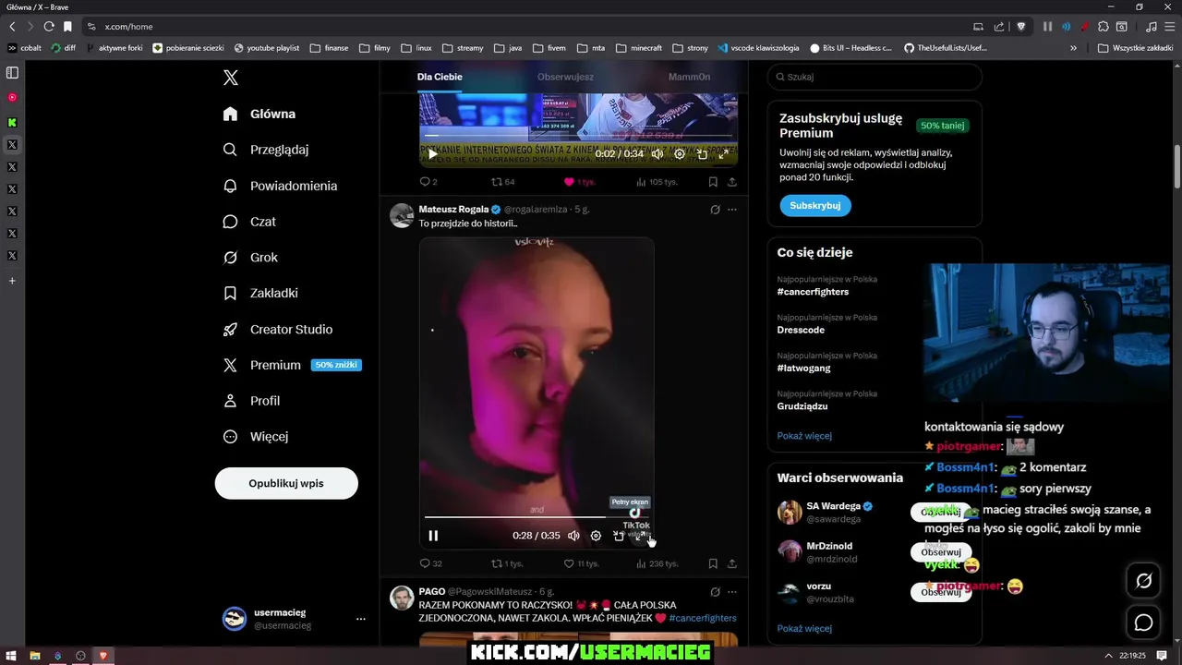The width and height of the screenshot is (1182, 665).
Task: Reply to the post with 32 comments
Action: (430, 563)
